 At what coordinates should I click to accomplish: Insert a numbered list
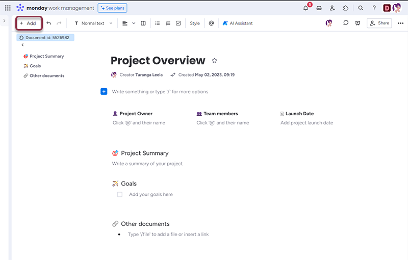tap(168, 23)
